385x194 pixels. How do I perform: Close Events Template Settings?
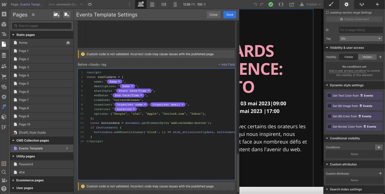coord(213,15)
